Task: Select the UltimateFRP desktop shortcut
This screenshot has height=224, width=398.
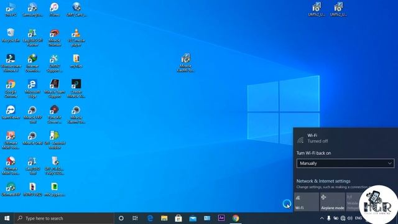Action: (x=11, y=189)
